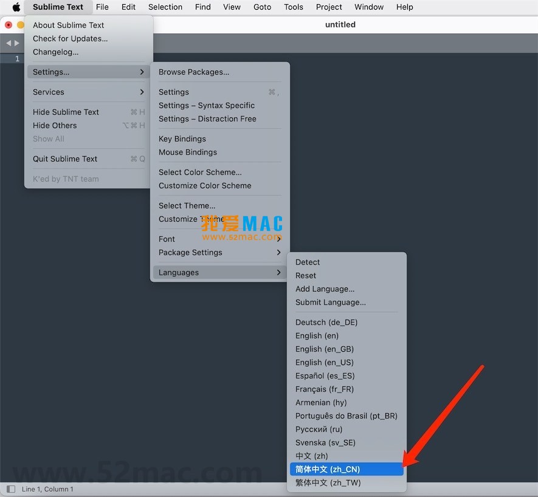Image resolution: width=538 pixels, height=497 pixels.
Task: Open Key Bindings
Action: click(219, 139)
